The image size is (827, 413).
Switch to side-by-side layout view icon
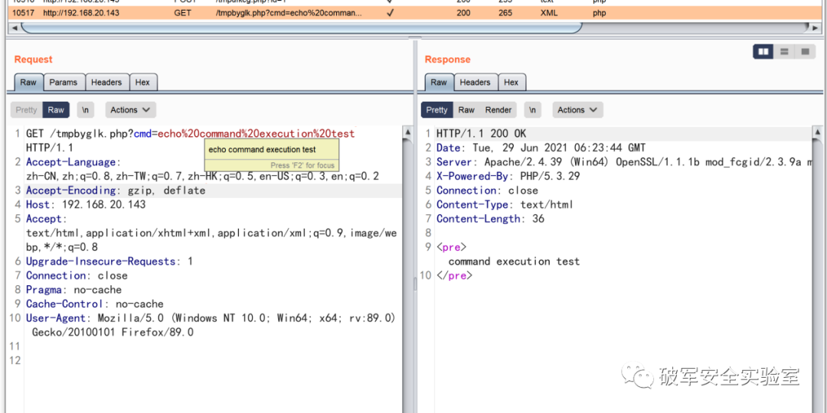[x=763, y=51]
